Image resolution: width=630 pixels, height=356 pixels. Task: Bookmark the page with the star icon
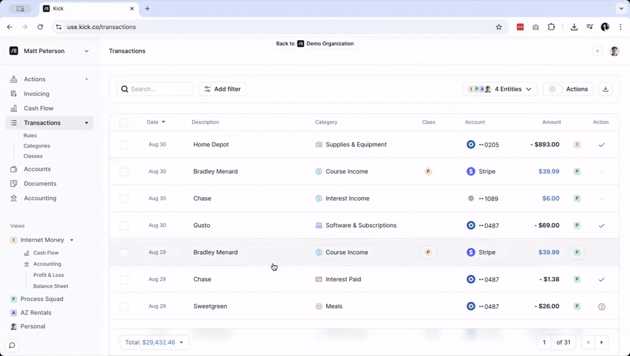click(x=499, y=27)
